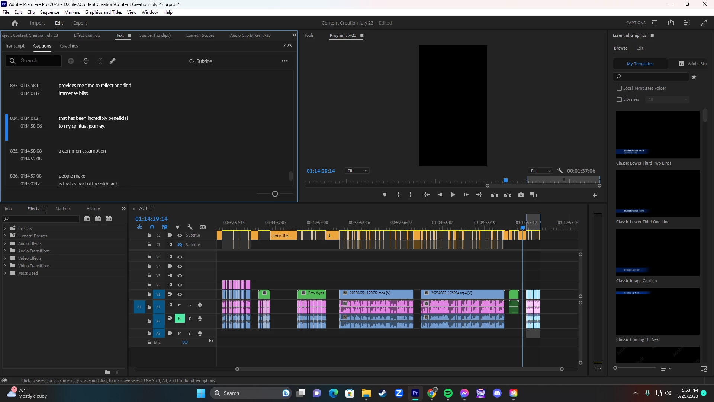Open the Fit zoom level dropdown
This screenshot has width=714, height=402.
357,171
